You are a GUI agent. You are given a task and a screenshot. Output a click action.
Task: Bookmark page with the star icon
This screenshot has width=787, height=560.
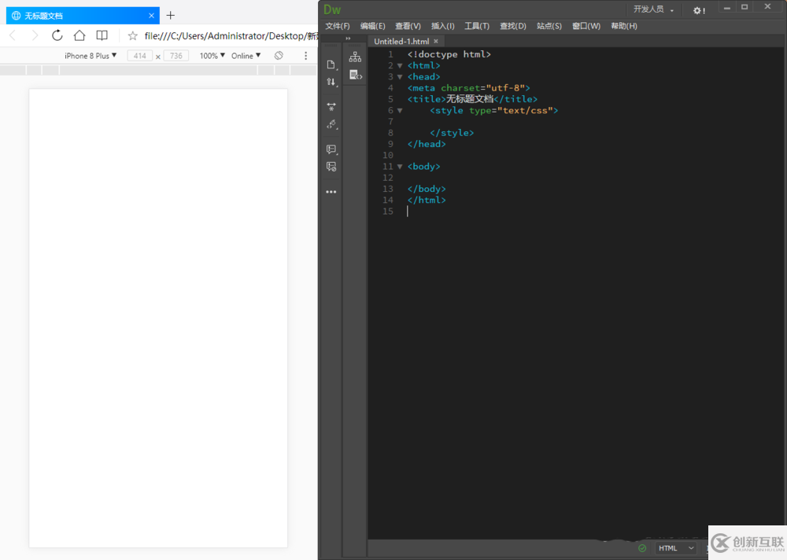132,36
